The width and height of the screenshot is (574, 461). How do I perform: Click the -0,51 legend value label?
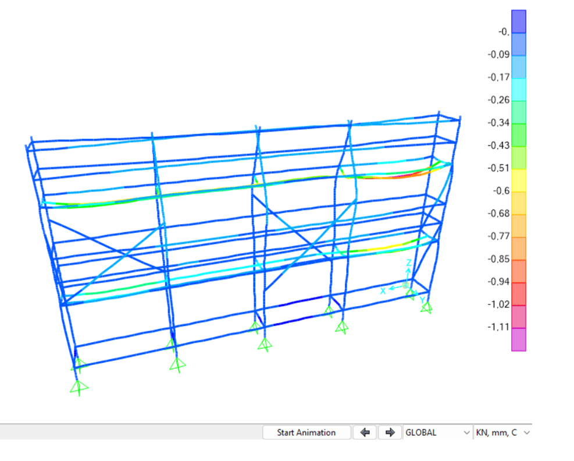[498, 168]
